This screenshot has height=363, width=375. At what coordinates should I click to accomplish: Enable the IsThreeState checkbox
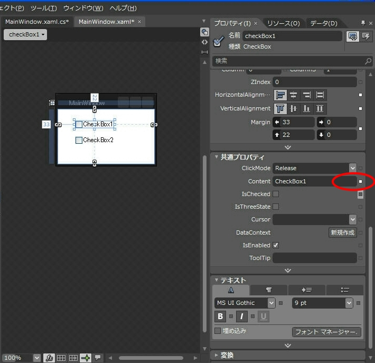tap(276, 207)
